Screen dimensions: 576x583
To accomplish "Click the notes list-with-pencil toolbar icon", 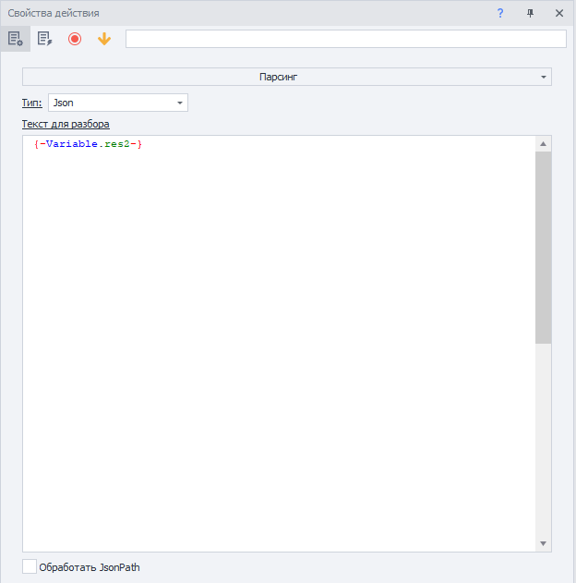I will (44, 39).
